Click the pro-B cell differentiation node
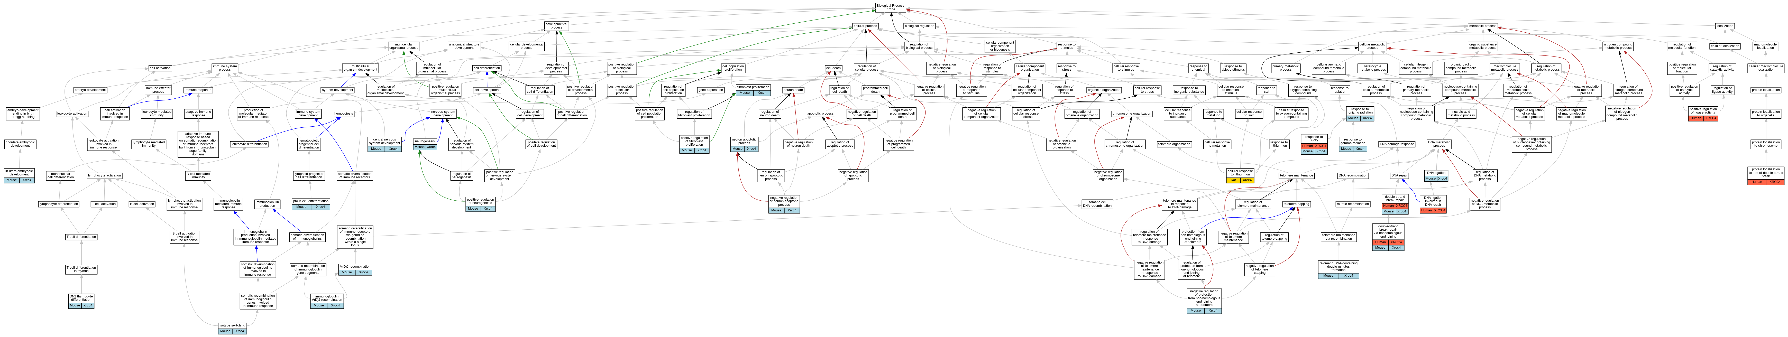 click(311, 204)
